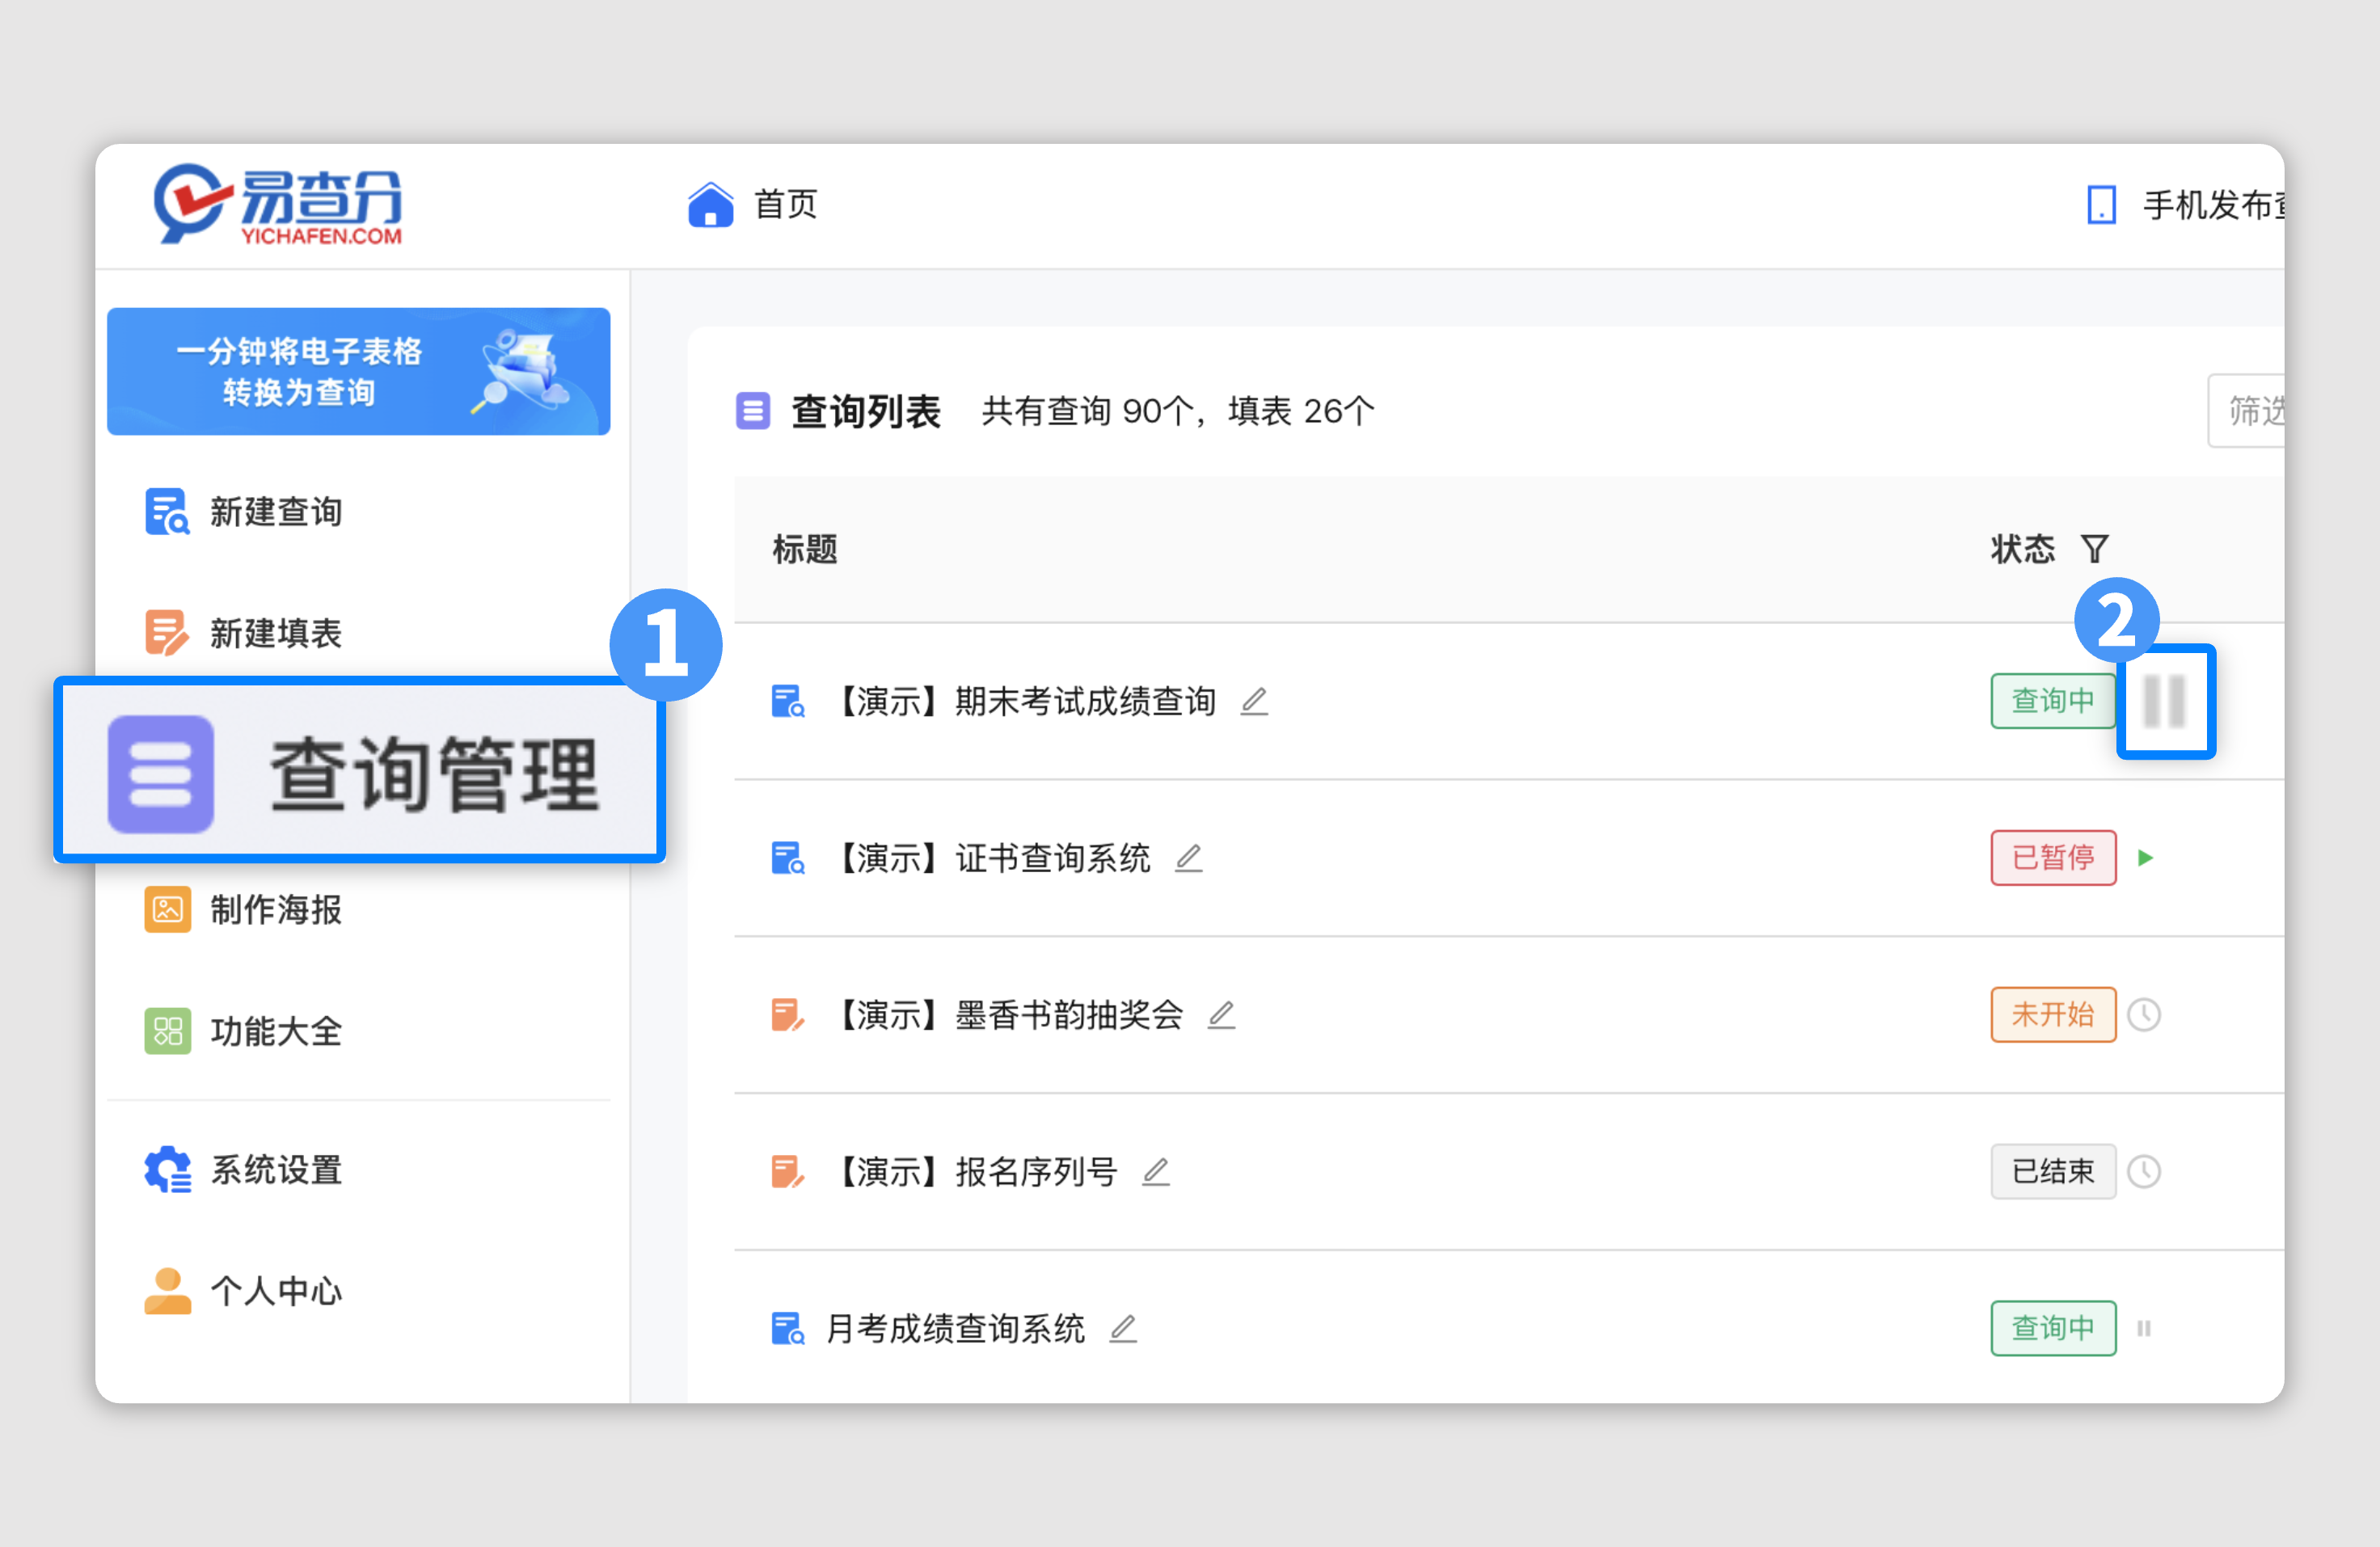The width and height of the screenshot is (2380, 1547).
Task: Click the query icon of 【演示】证书查询系统
Action: point(788,858)
